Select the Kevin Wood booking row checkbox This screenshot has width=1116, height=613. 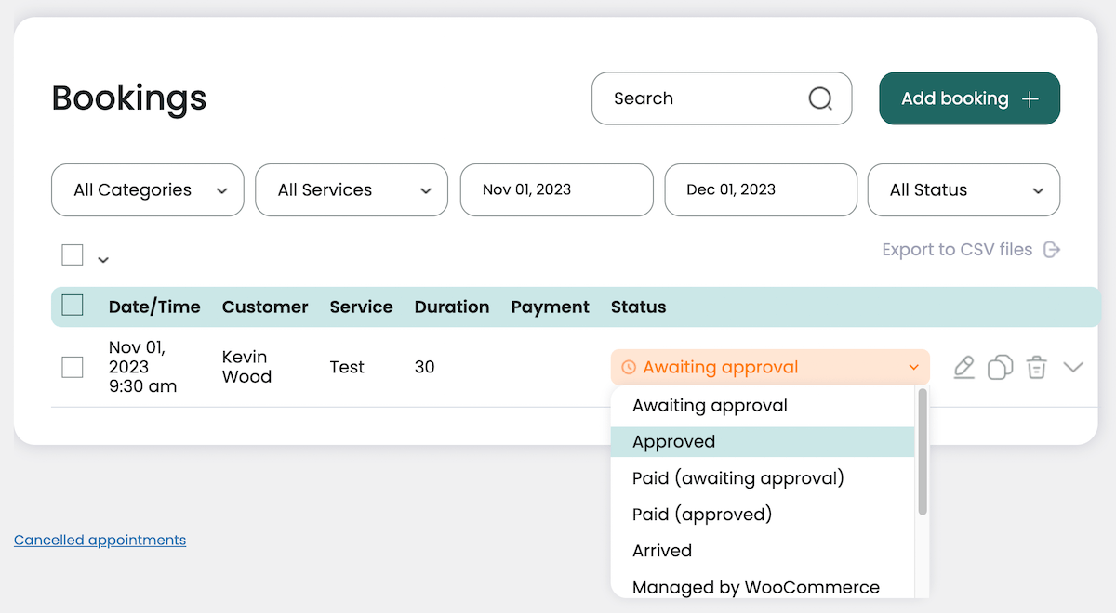coord(73,367)
